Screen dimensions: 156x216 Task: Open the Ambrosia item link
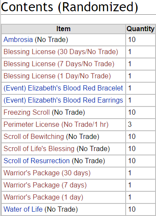click(18, 40)
